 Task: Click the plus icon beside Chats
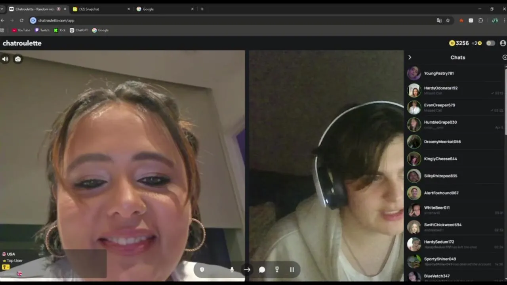pos(505,57)
